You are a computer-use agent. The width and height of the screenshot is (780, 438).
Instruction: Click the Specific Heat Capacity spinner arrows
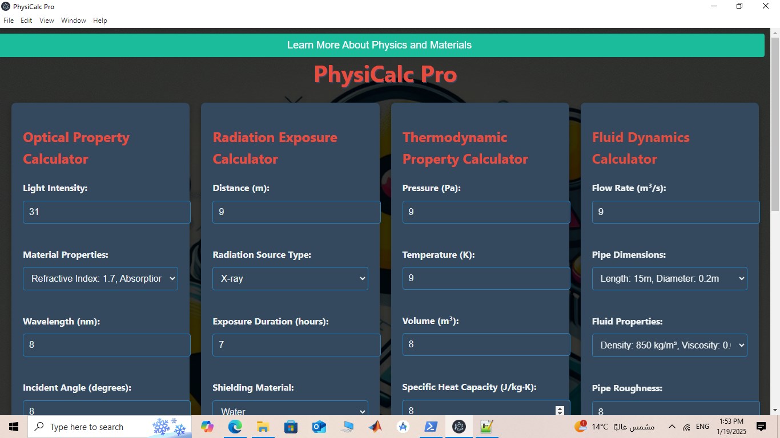point(560,411)
